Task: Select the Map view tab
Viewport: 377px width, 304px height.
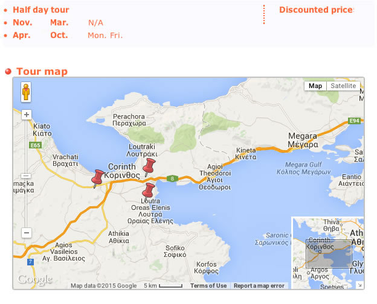Action: coord(315,86)
